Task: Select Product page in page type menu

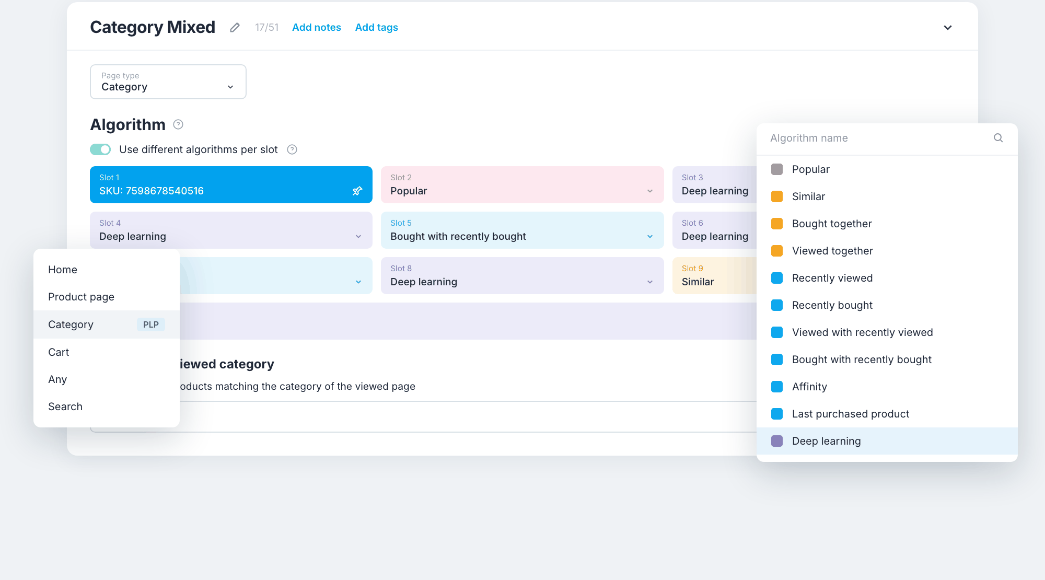Action: coord(107,297)
